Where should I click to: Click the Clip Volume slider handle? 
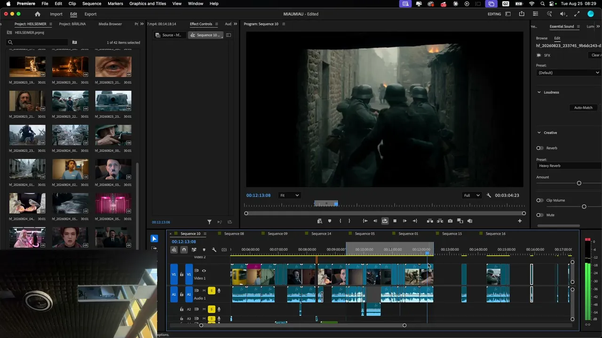[584, 207]
